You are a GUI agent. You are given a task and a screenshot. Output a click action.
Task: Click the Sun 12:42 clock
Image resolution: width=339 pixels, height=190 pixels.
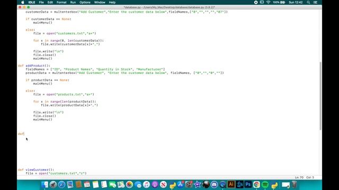coord(296,2)
